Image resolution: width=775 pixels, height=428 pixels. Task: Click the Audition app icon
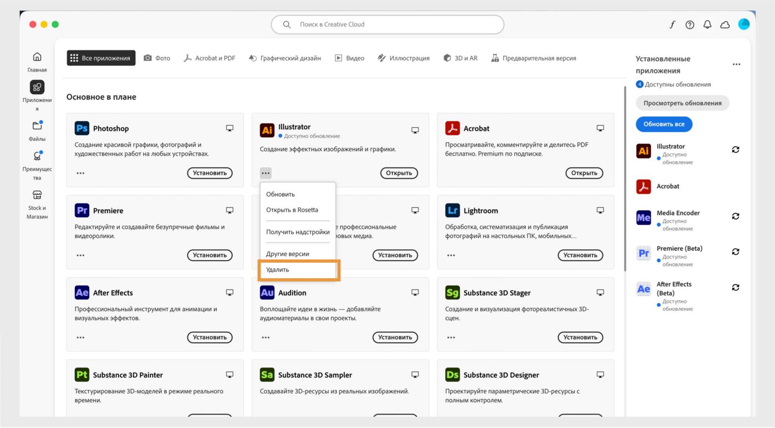click(267, 293)
